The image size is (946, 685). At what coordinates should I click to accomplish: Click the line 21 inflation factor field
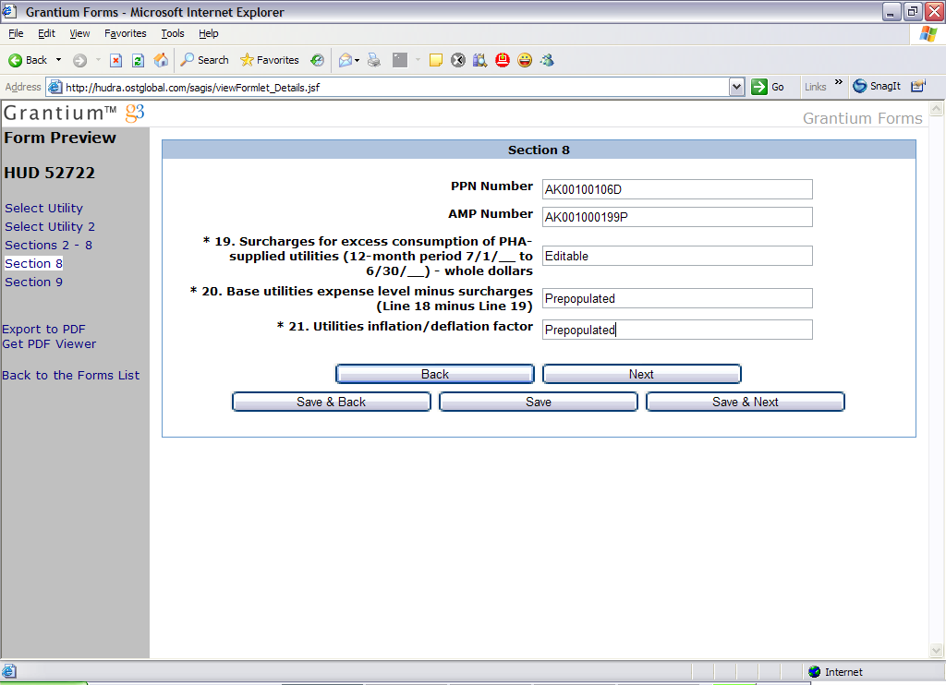click(x=677, y=330)
